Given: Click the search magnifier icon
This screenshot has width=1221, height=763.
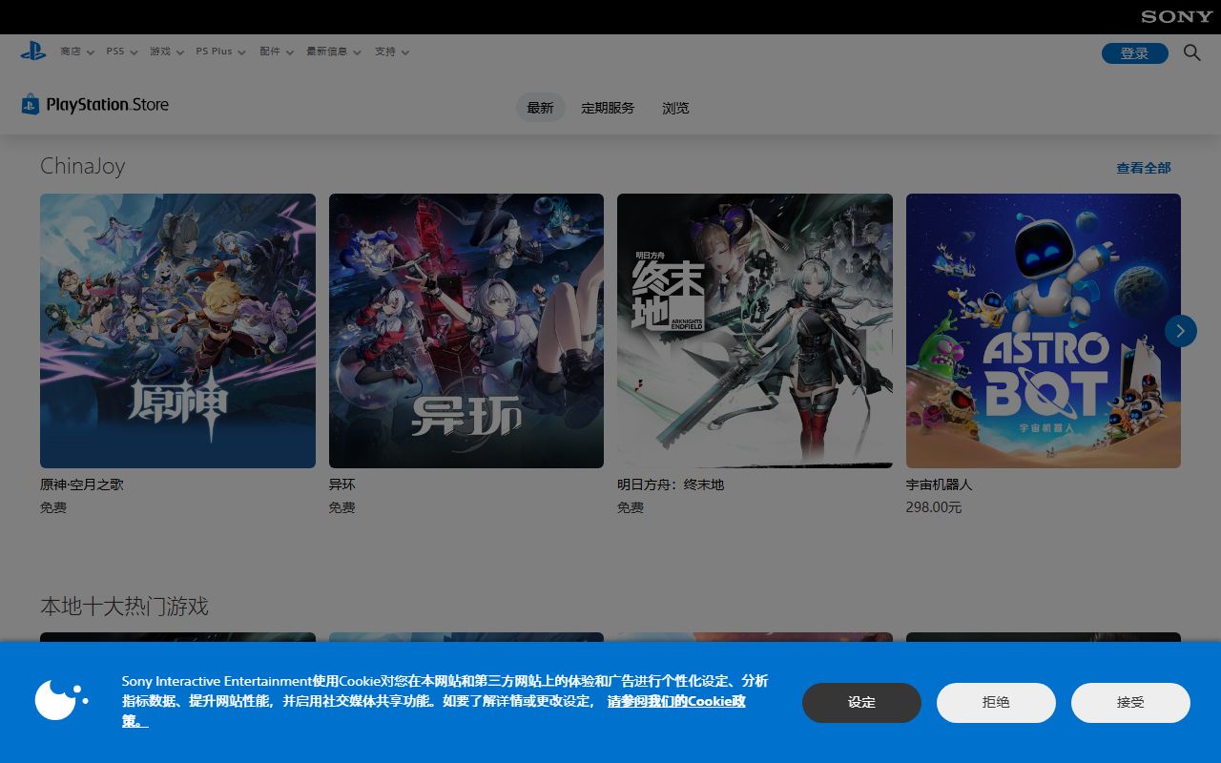Looking at the screenshot, I should pyautogui.click(x=1192, y=52).
